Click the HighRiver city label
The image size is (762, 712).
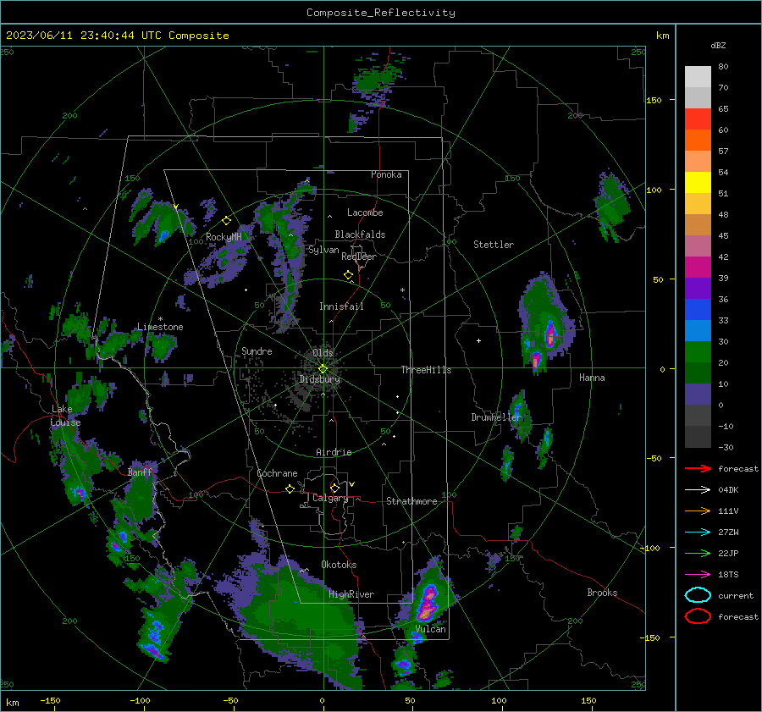click(351, 594)
